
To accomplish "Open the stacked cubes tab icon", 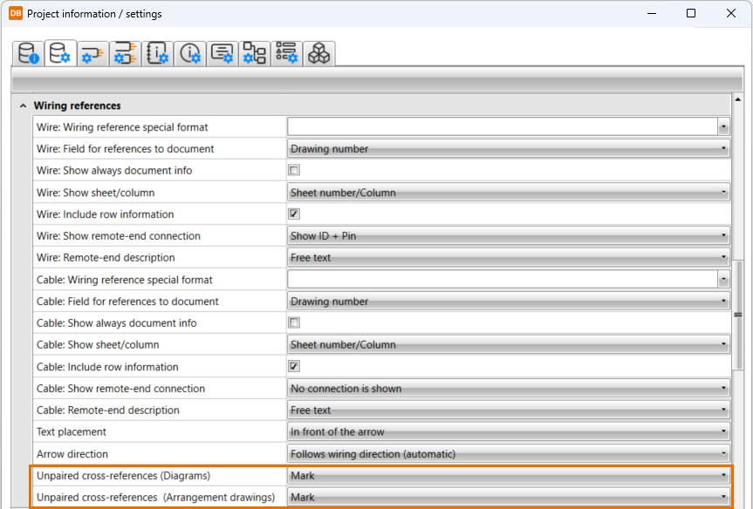I will coord(318,54).
